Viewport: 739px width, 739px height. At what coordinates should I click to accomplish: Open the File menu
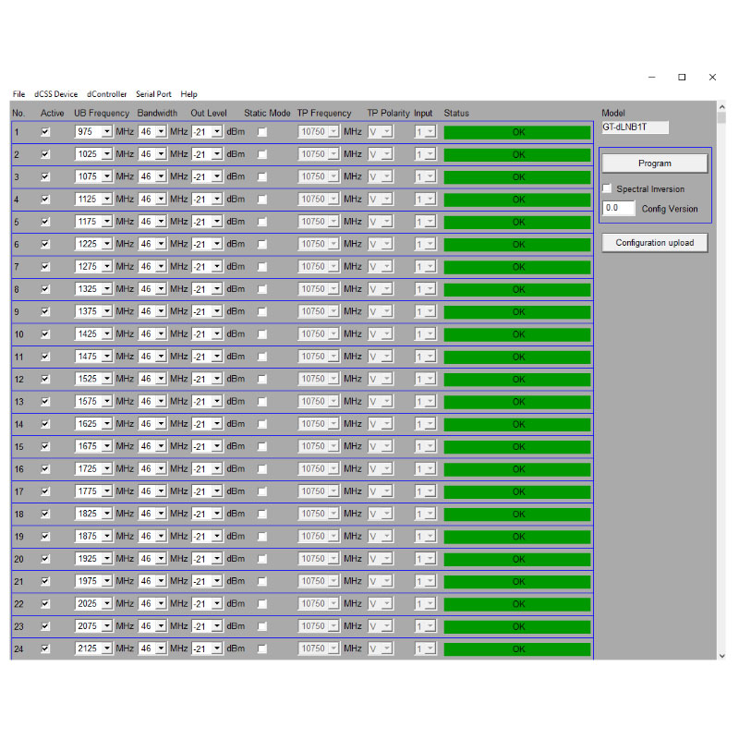coord(18,94)
